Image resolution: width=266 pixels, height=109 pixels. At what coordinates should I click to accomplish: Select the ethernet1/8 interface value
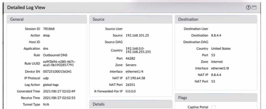tap(220, 68)
